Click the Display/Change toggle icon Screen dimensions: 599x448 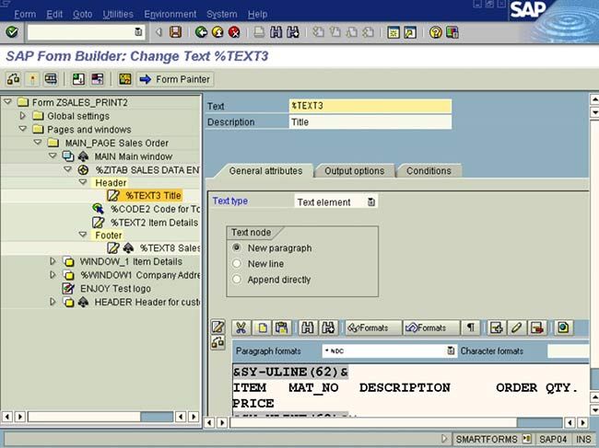click(14, 79)
